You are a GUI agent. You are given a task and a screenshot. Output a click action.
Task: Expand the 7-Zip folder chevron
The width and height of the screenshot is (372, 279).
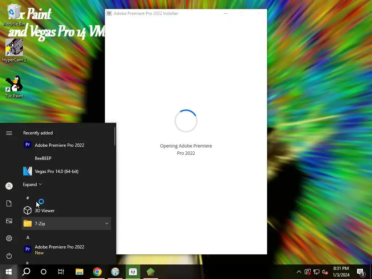click(107, 223)
